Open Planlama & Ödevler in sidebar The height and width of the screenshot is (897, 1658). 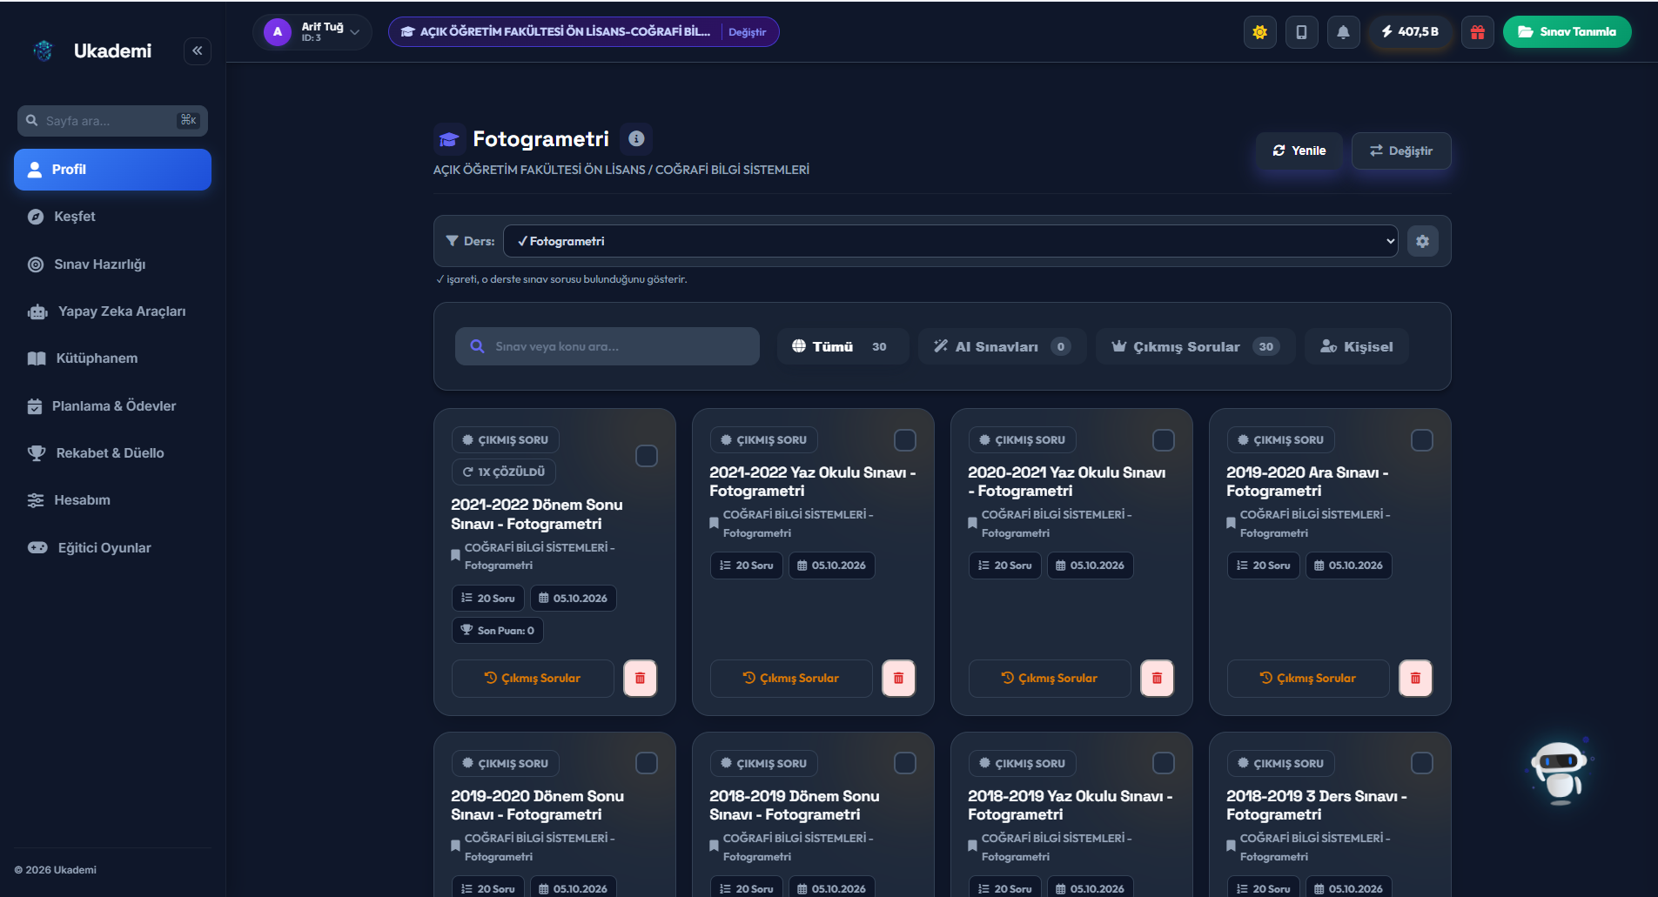[x=112, y=406]
